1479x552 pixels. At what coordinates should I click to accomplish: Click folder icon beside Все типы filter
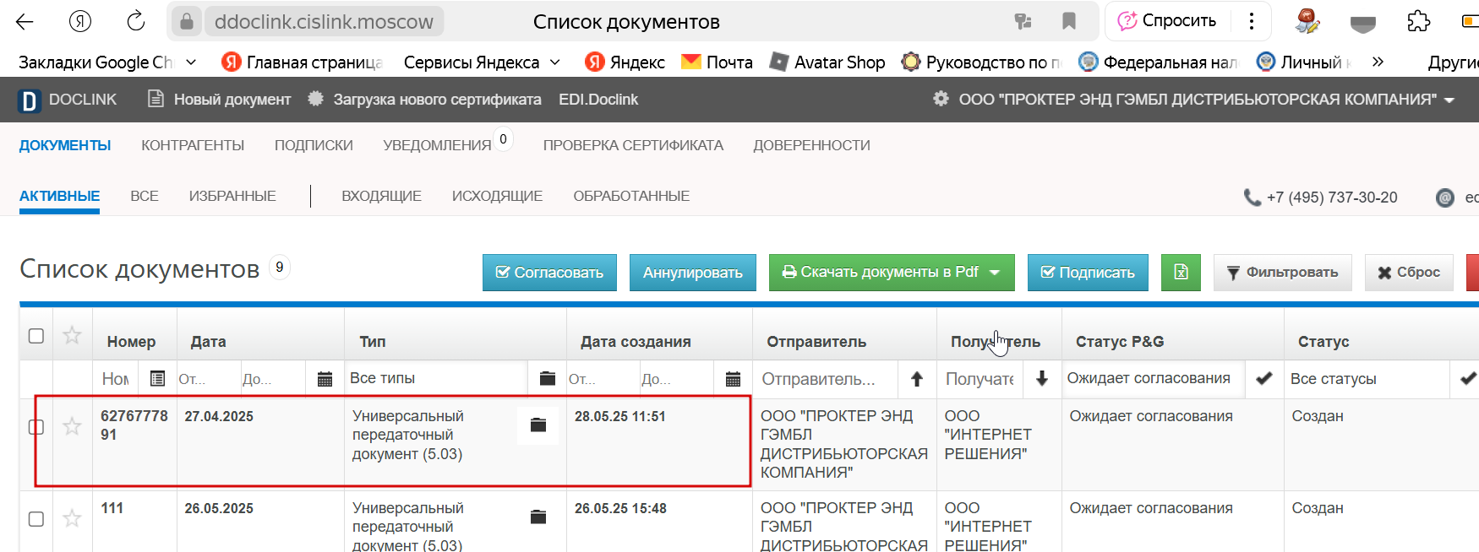(x=548, y=378)
